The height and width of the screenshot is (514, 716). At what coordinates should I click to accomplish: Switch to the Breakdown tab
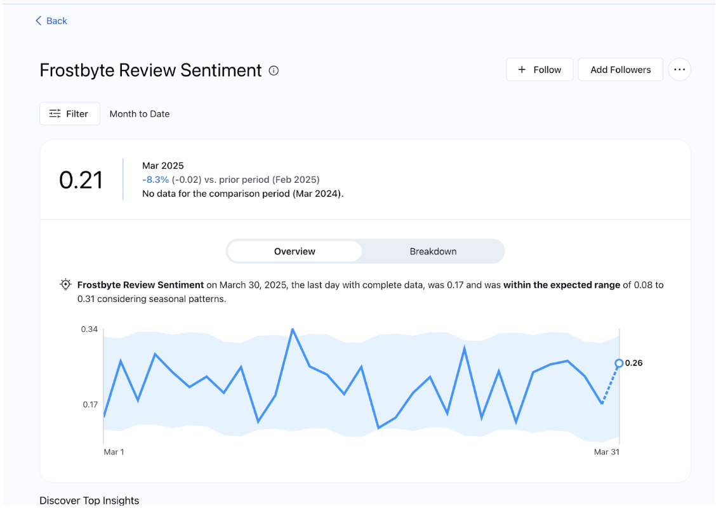click(x=433, y=251)
